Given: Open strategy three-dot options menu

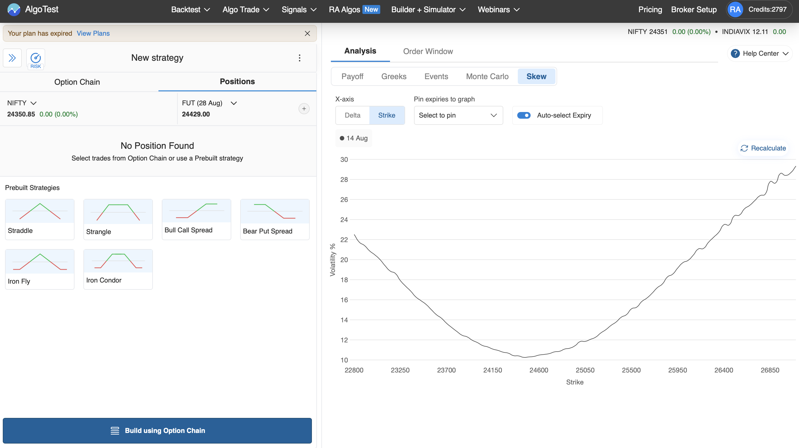Looking at the screenshot, I should 299,58.
